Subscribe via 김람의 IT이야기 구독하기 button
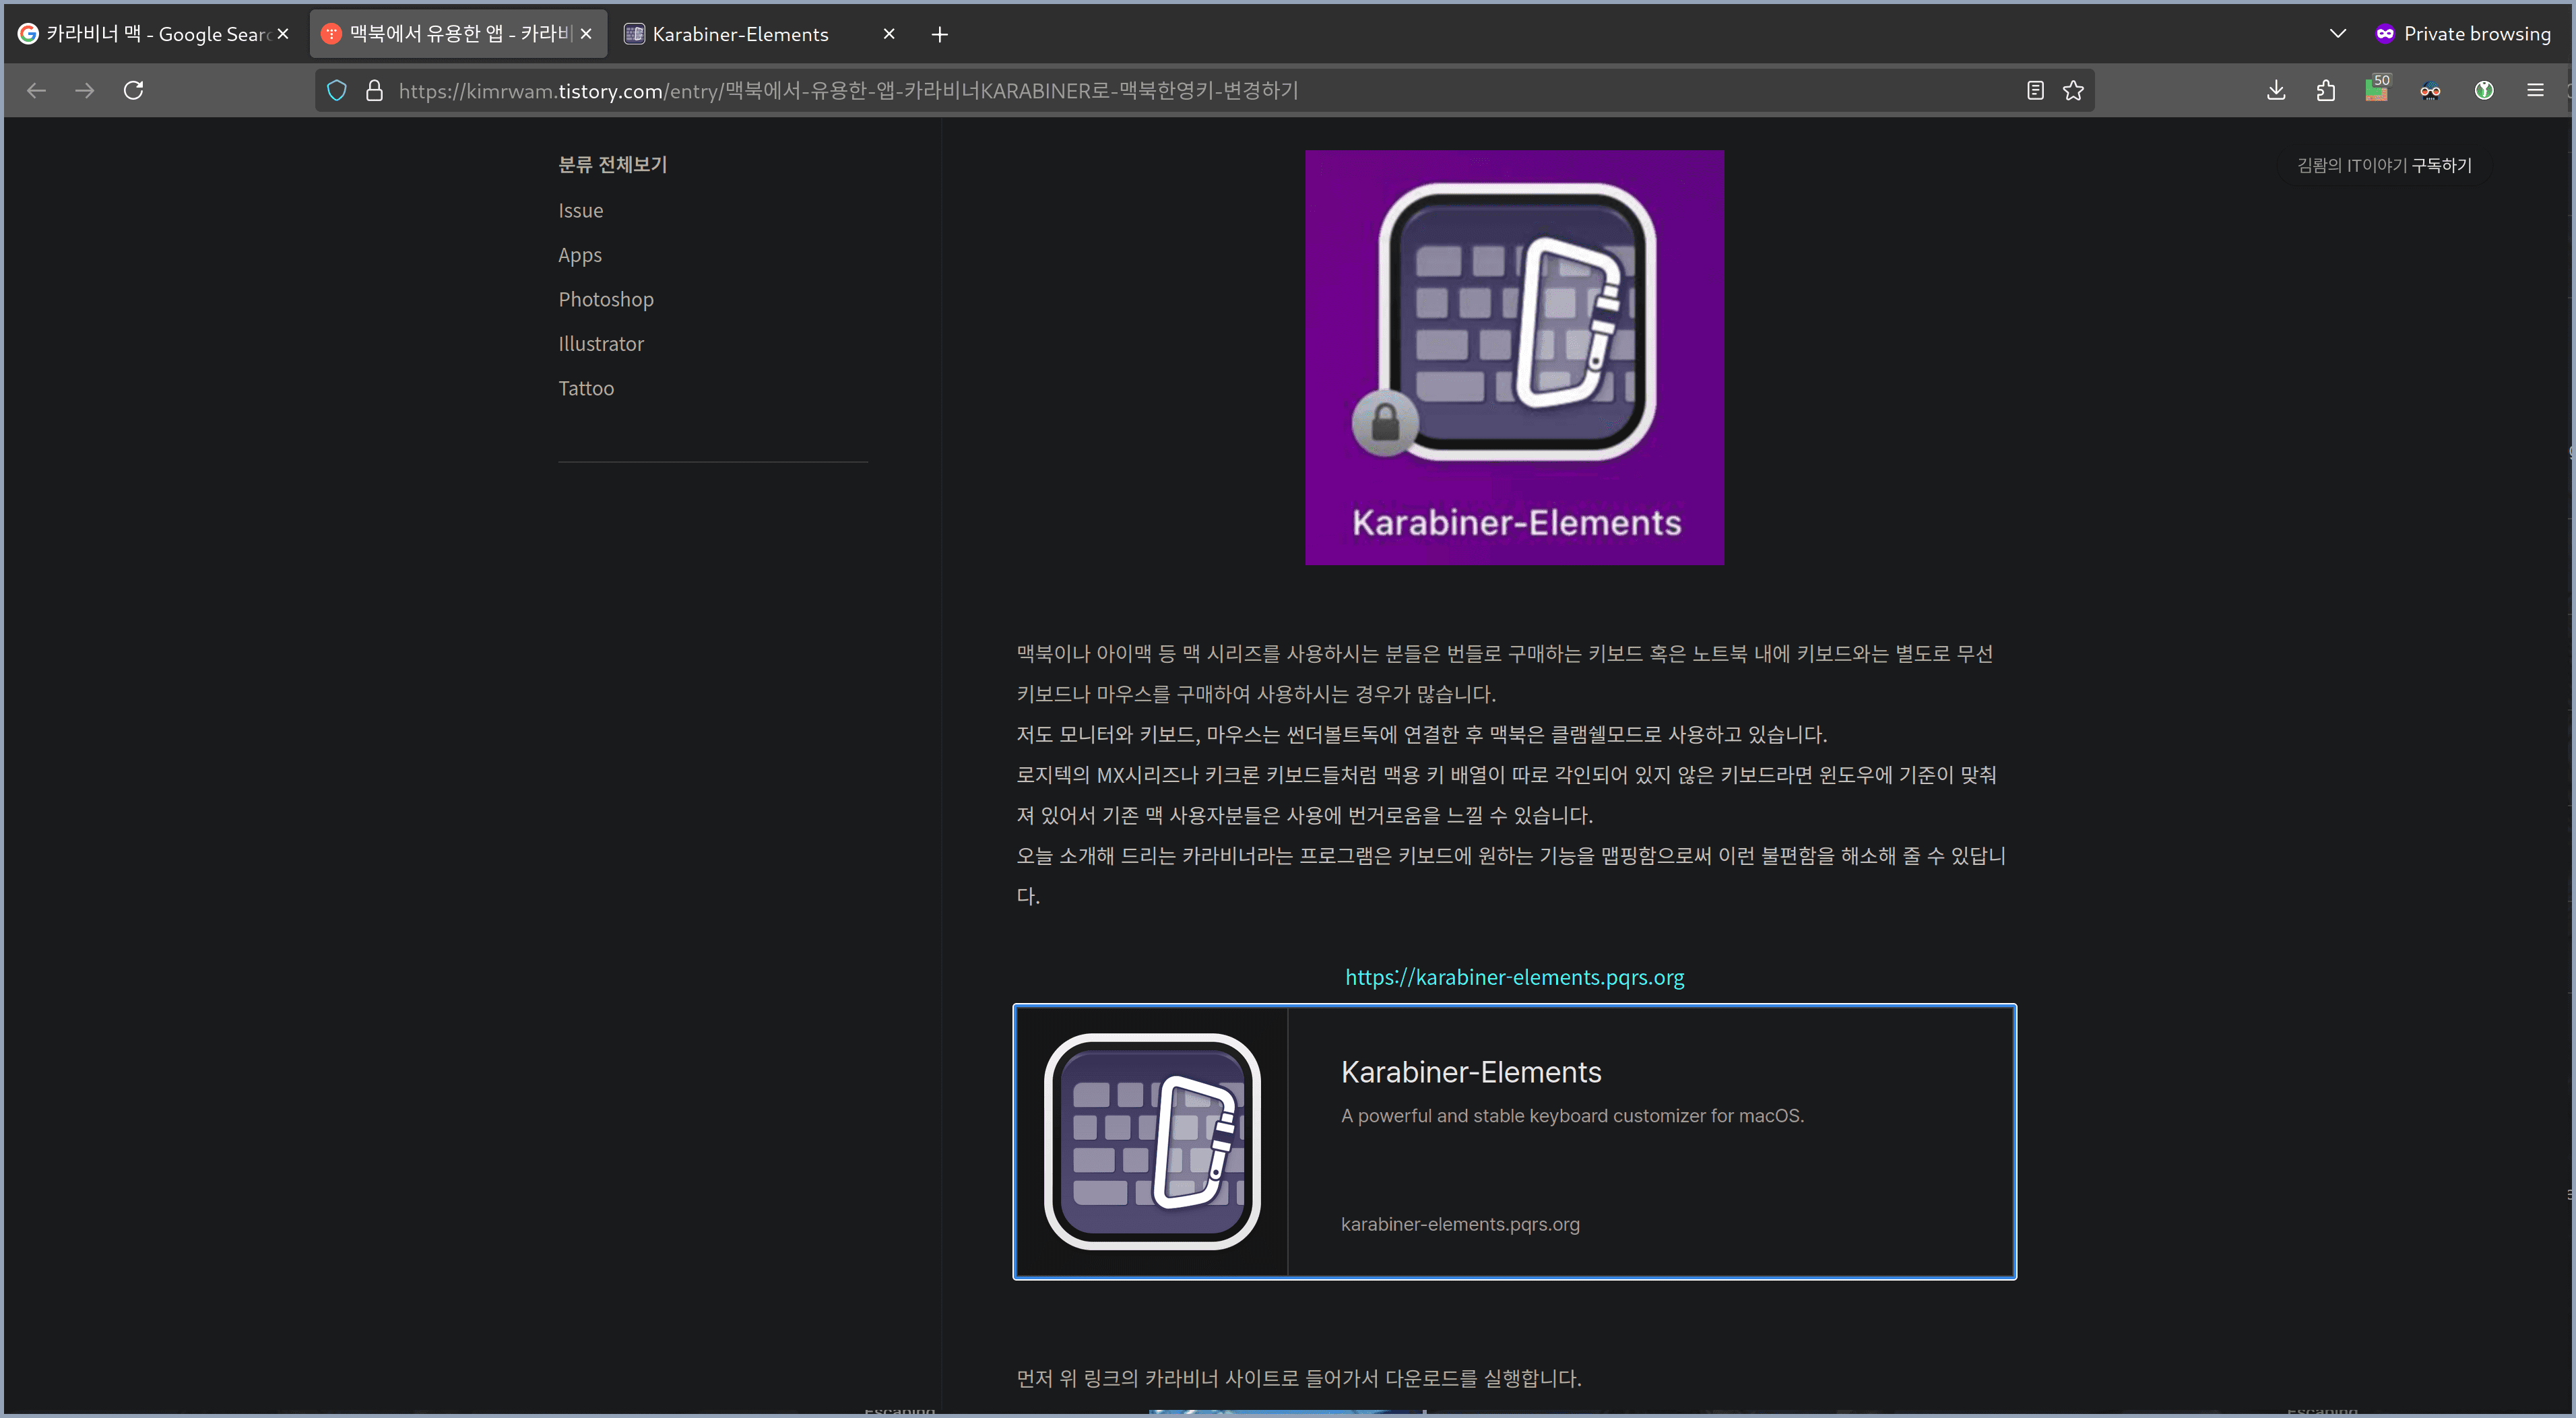2576x1418 pixels. point(2384,165)
